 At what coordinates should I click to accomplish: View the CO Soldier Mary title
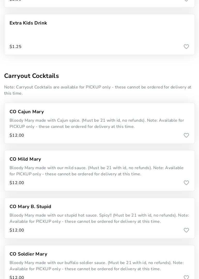pyautogui.click(x=28, y=254)
